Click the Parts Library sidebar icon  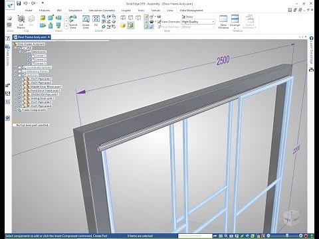pos(7,46)
